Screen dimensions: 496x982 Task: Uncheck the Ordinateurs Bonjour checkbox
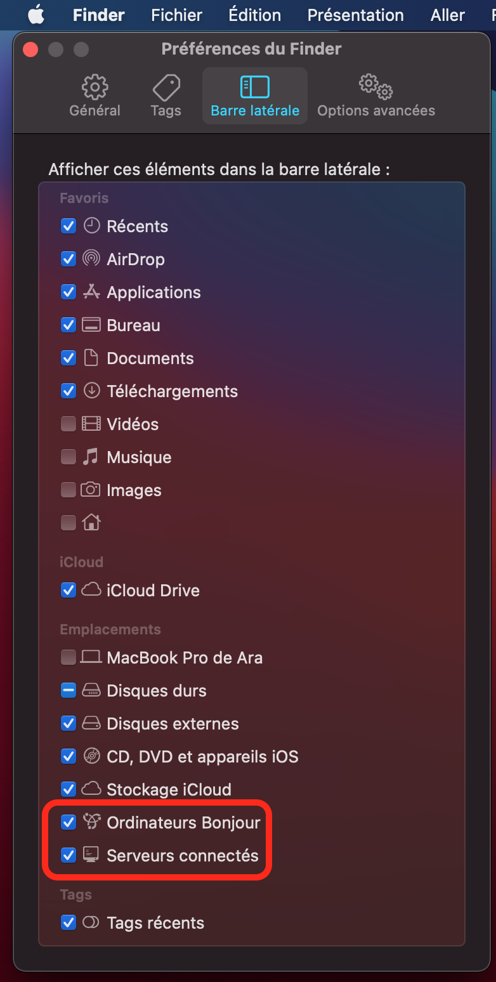(69, 822)
